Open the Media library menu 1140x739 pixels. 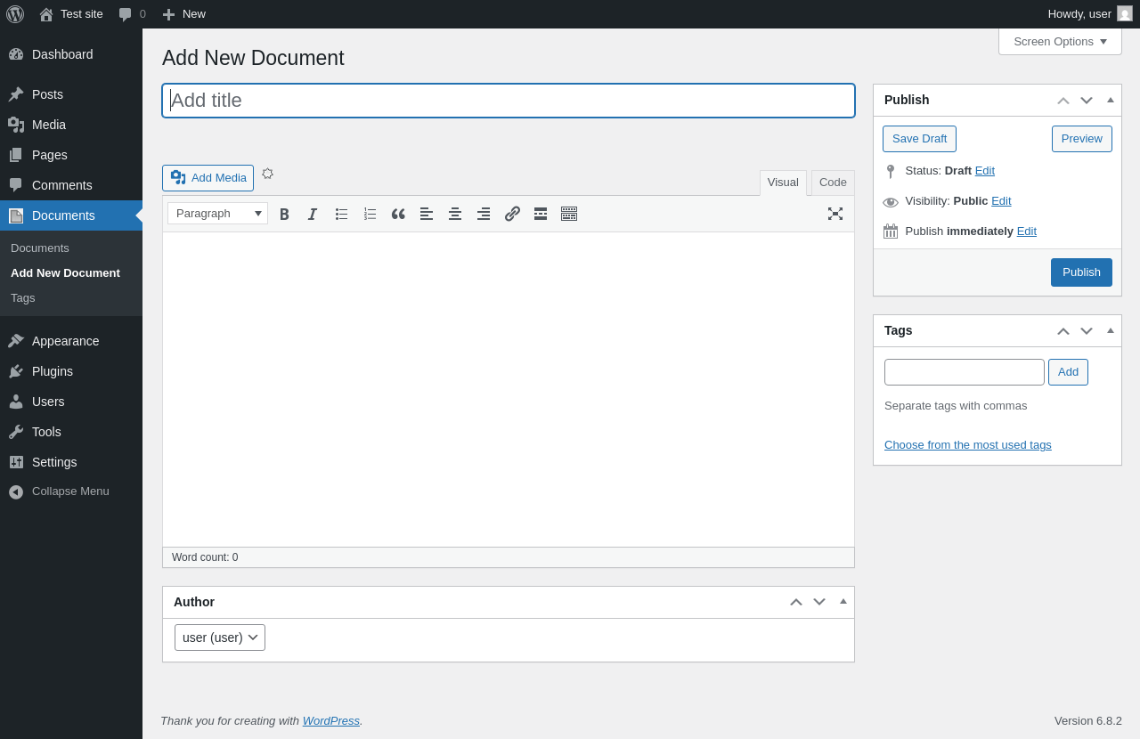coord(71,125)
